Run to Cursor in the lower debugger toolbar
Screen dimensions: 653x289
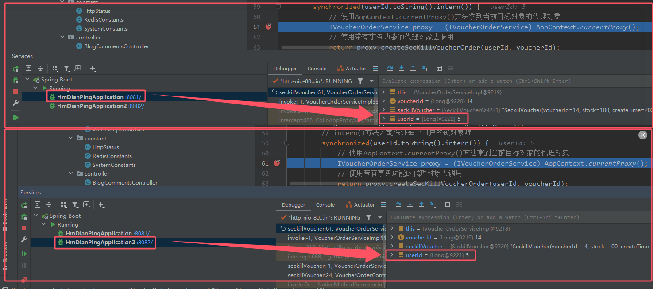tap(433, 204)
